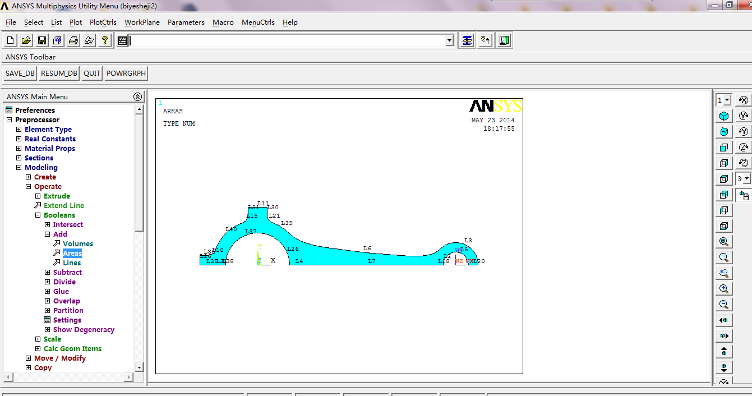The image size is (752, 396).
Task: Click the Zoom In plus magnifier
Action: coord(724,289)
